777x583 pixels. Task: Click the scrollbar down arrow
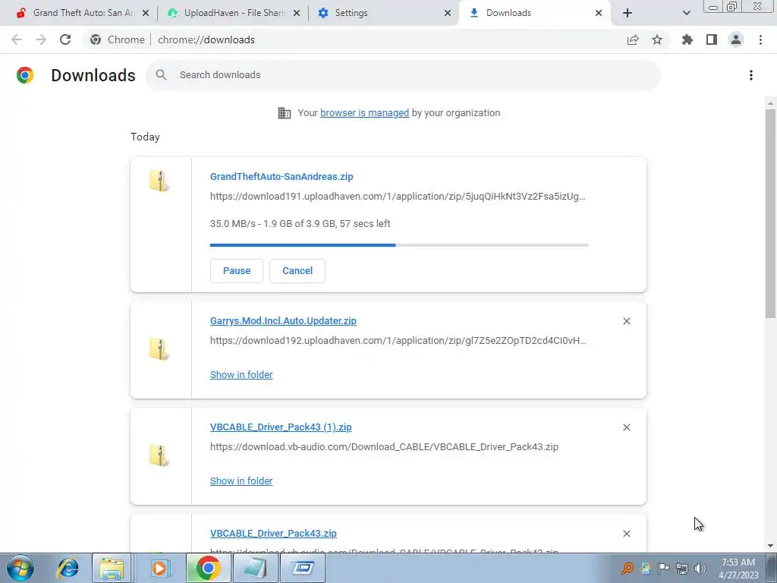point(770,547)
